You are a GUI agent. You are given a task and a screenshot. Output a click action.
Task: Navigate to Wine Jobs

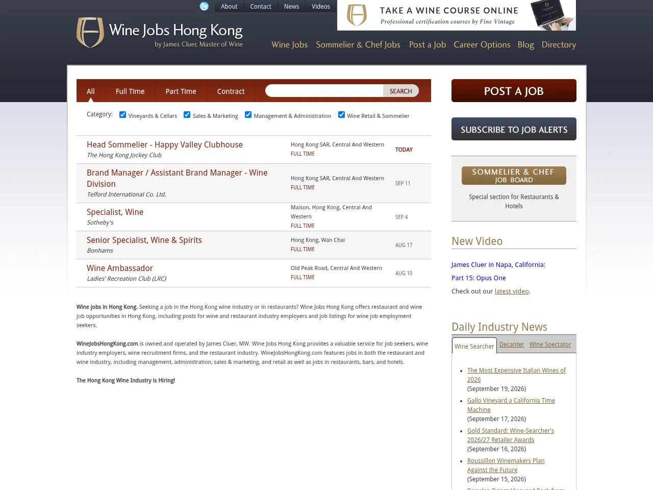click(290, 45)
